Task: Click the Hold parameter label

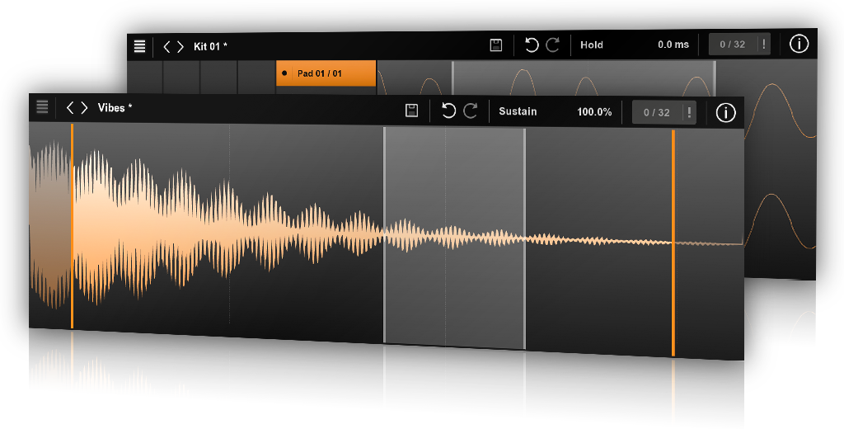Action: (x=592, y=45)
